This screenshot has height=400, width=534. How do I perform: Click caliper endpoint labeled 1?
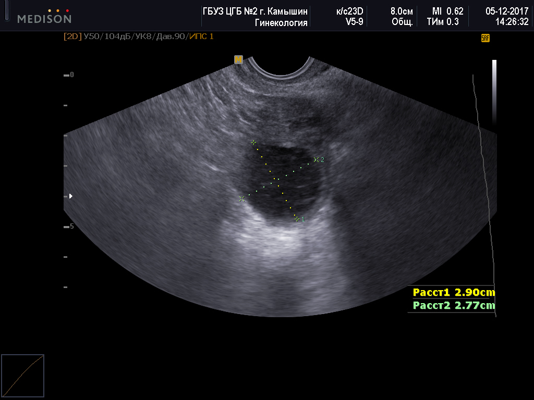297,219
